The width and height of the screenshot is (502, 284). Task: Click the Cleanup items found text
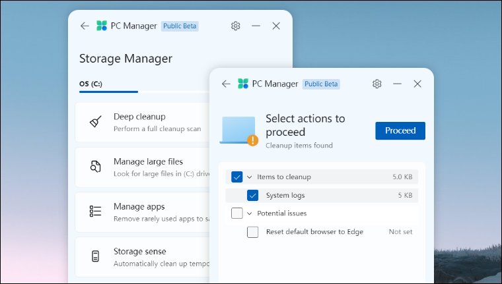(299, 146)
